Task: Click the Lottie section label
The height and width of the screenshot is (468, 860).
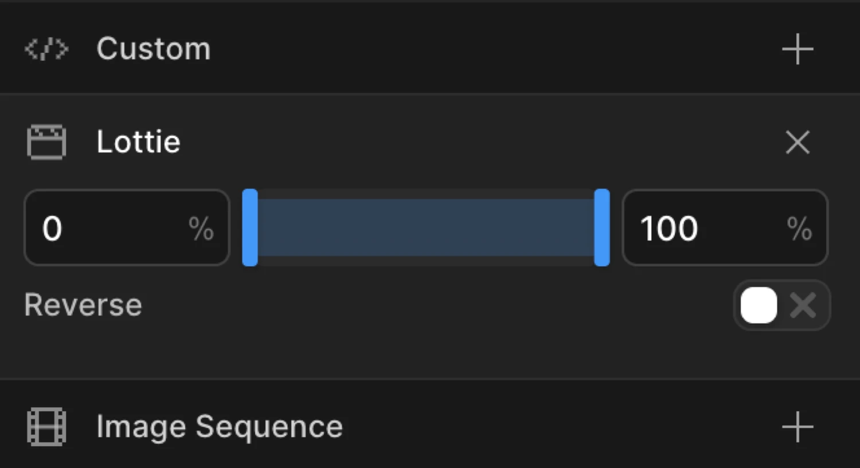Action: pos(138,141)
